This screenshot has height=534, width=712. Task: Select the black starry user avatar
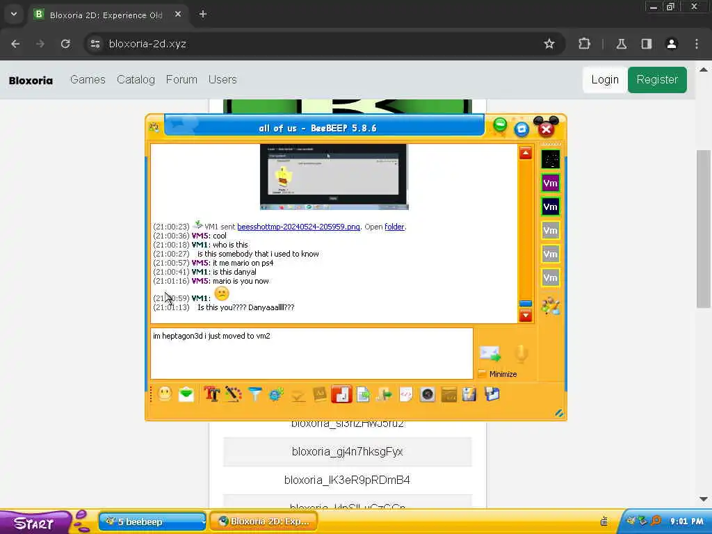click(x=551, y=160)
